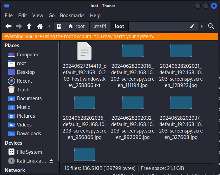Click the Music folder icon in sidebar
This screenshot has width=220, height=175.
pos(11,107)
